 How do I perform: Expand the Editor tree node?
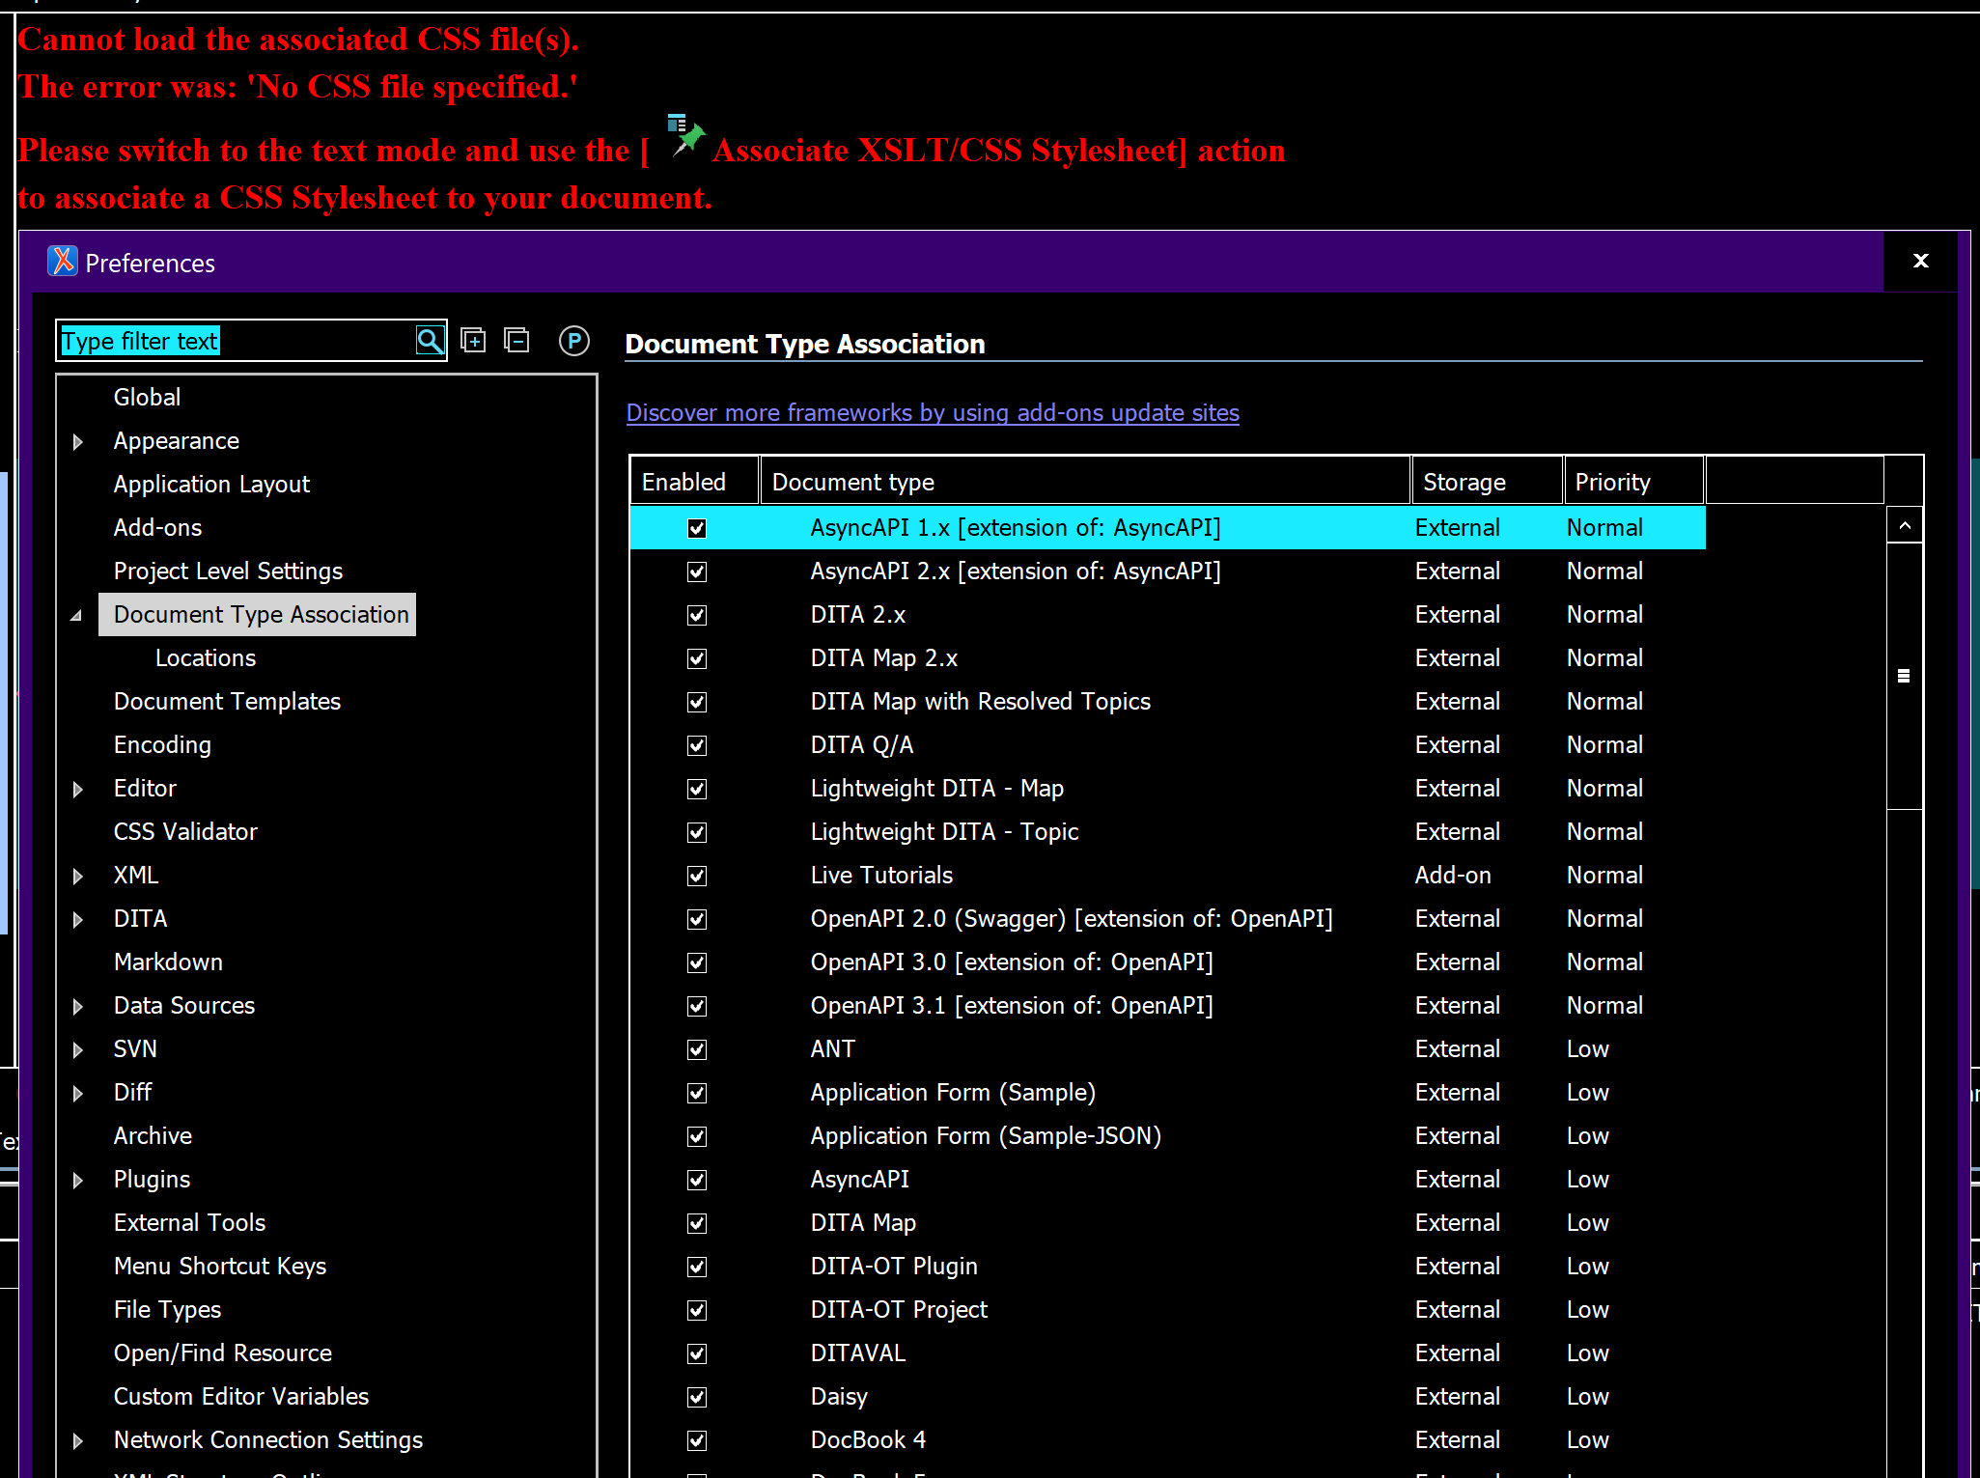(78, 790)
